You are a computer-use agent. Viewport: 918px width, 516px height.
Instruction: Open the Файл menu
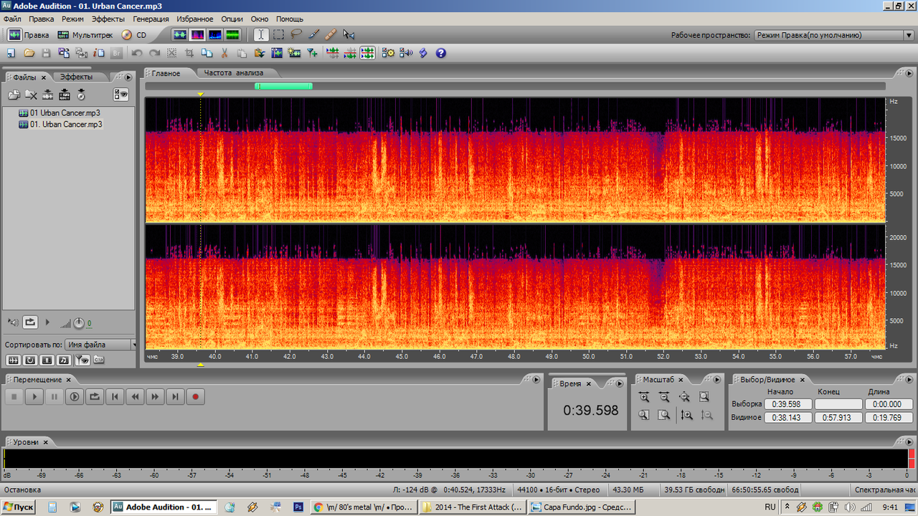(x=12, y=19)
